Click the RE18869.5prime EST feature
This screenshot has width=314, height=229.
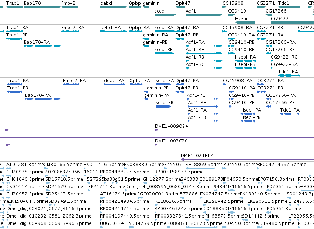point(200,168)
